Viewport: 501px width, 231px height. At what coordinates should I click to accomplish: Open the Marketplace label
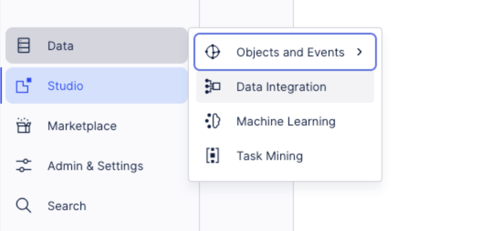(82, 126)
